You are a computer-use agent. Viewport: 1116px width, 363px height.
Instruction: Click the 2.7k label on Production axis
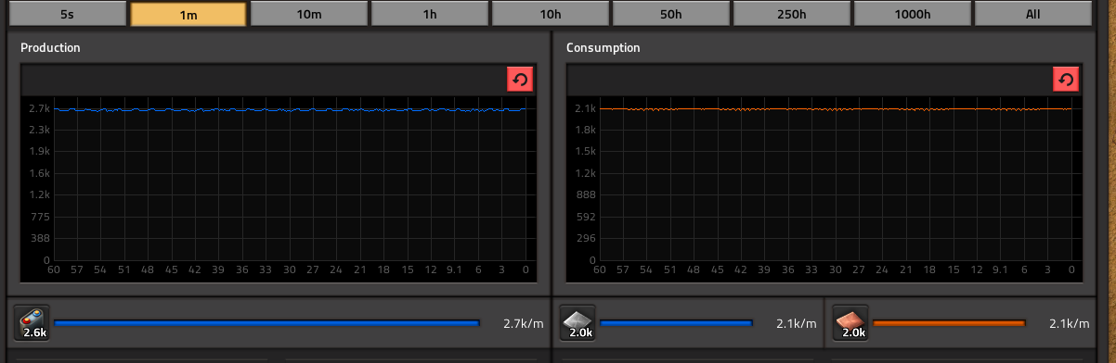[39, 108]
